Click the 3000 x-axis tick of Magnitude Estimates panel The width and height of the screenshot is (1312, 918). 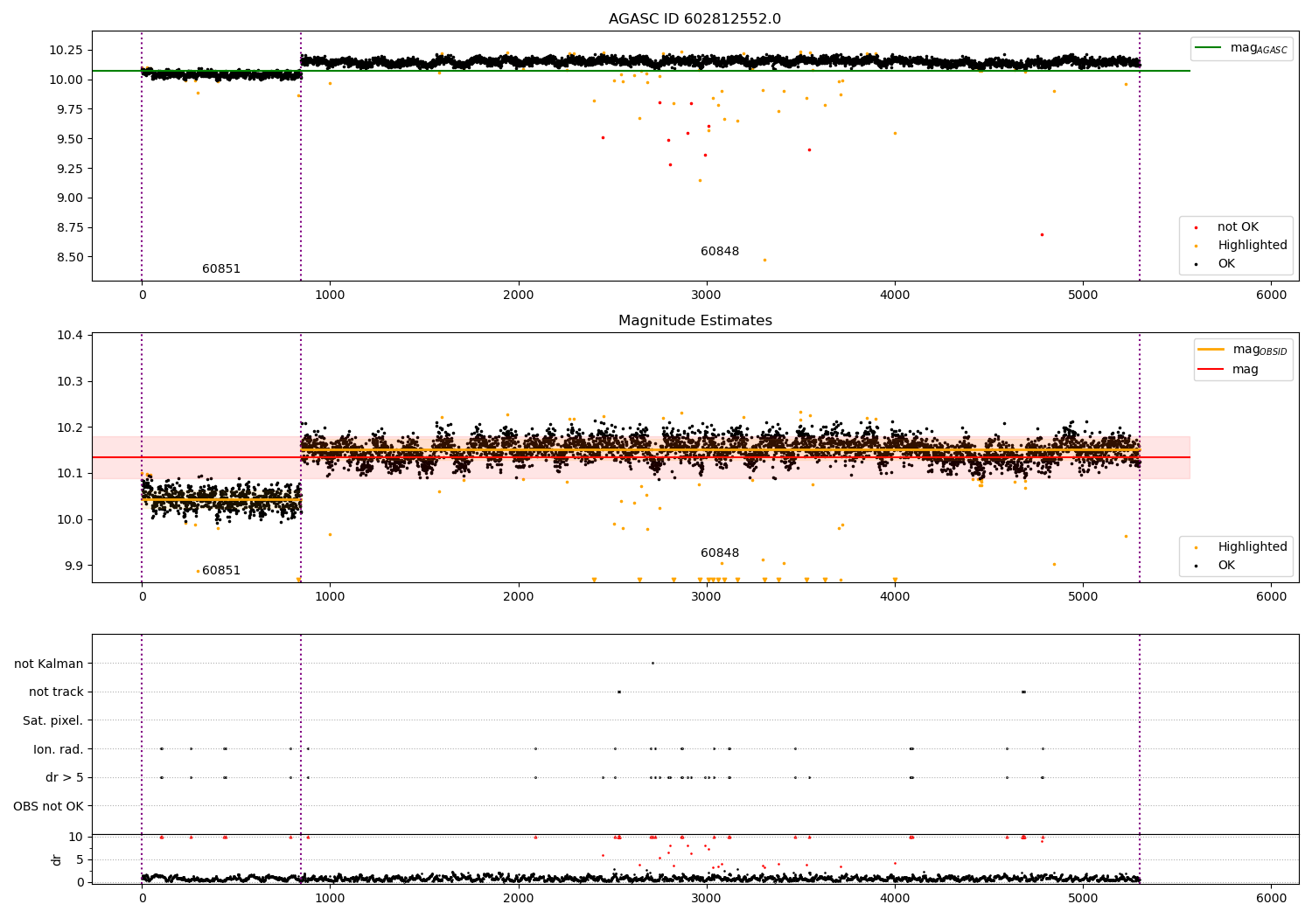707,597
